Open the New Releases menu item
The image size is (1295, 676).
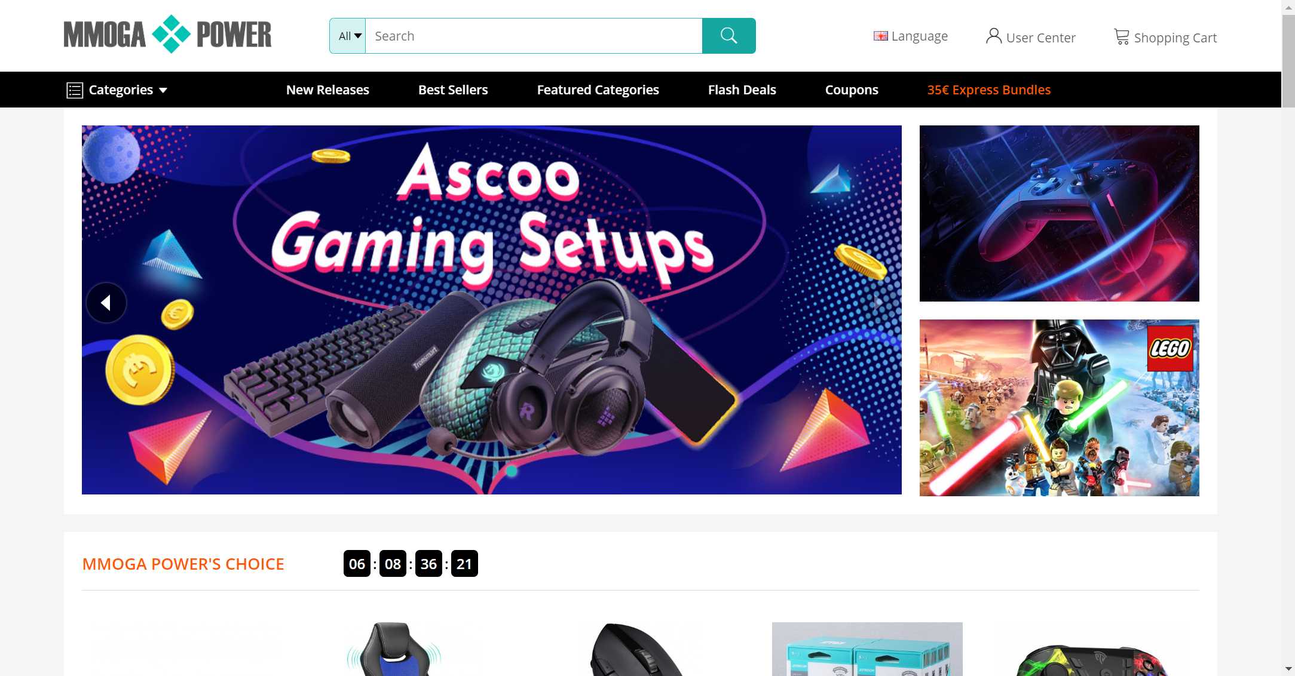click(327, 90)
